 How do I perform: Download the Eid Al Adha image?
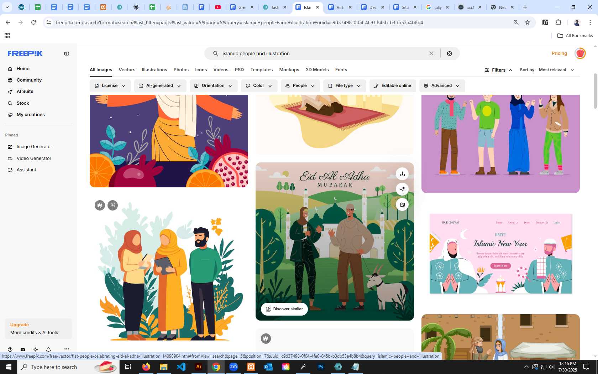point(402,174)
